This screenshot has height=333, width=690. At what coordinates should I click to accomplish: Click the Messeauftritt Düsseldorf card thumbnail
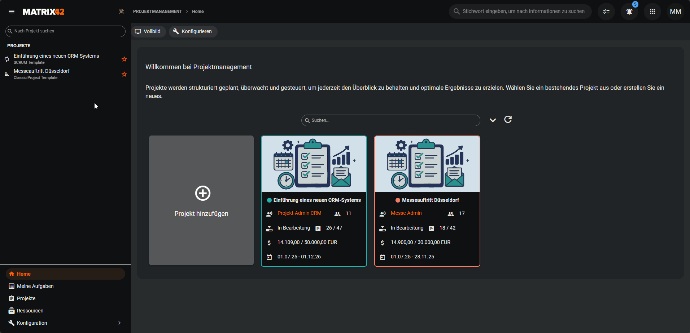pos(427,164)
